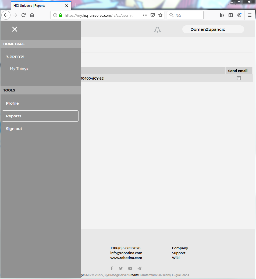256x279 pixels.
Task: Reload the current browser page
Action: pos(23,15)
